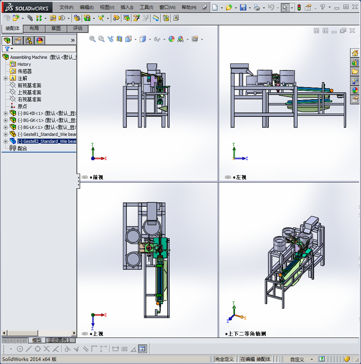
Task: Click the Save icon in title toolbar
Action: pyautogui.click(x=243, y=7)
